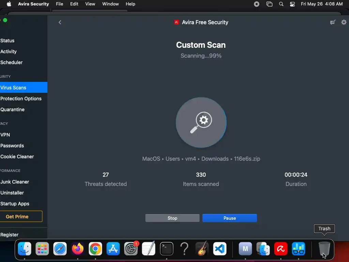The image size is (349, 262).
Task: Pause the running scan
Action: (229, 218)
